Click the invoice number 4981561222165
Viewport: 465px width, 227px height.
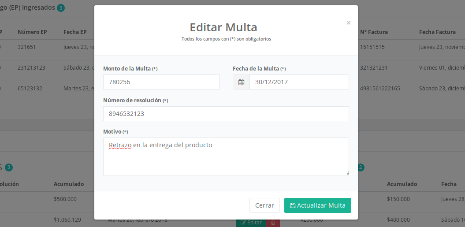coord(380,89)
